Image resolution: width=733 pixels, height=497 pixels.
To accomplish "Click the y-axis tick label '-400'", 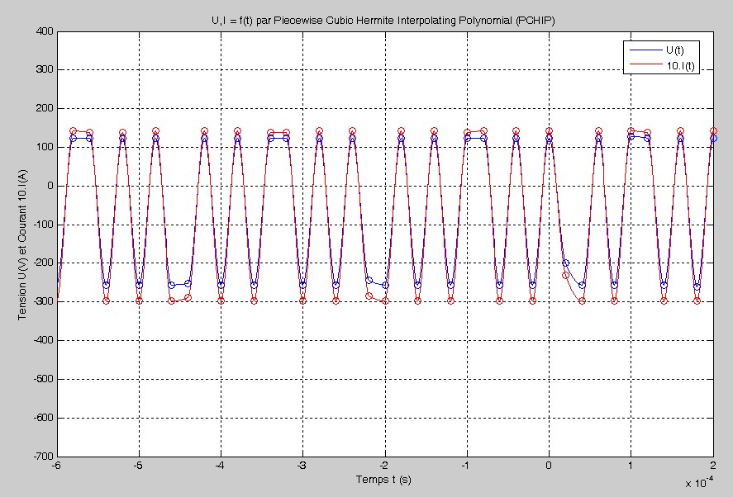I will (x=43, y=340).
